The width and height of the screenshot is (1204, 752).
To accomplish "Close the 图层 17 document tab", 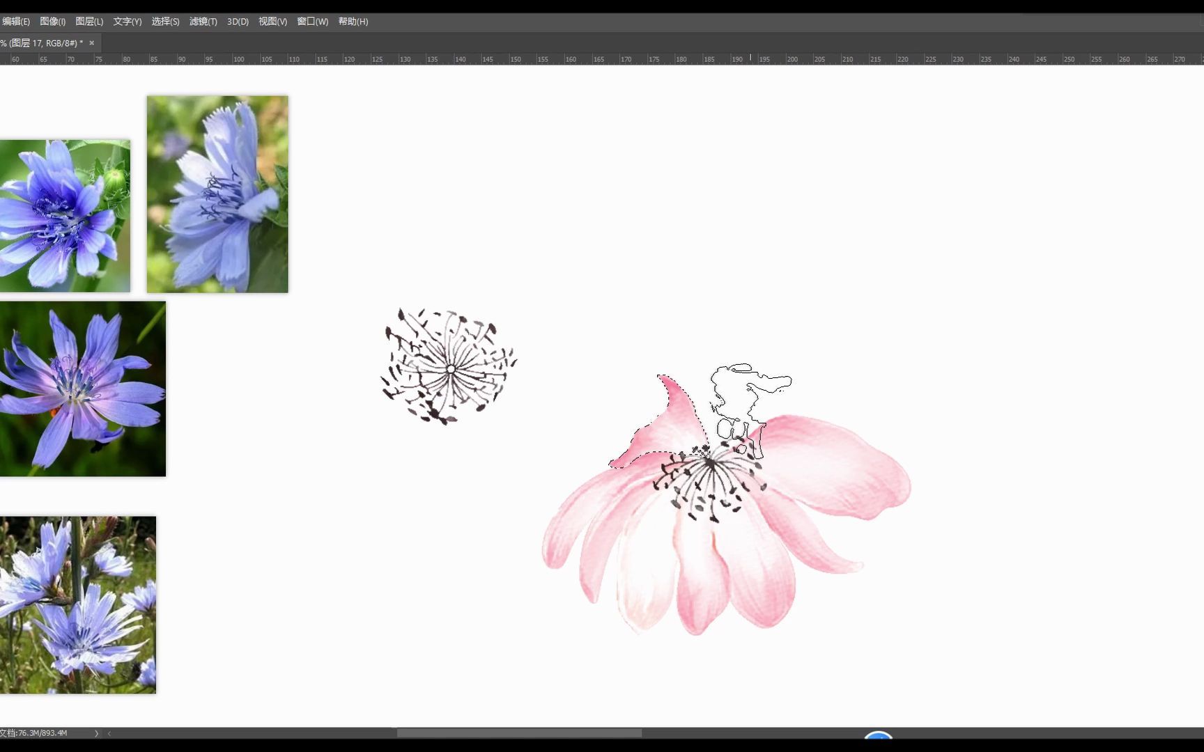I will 91,43.
